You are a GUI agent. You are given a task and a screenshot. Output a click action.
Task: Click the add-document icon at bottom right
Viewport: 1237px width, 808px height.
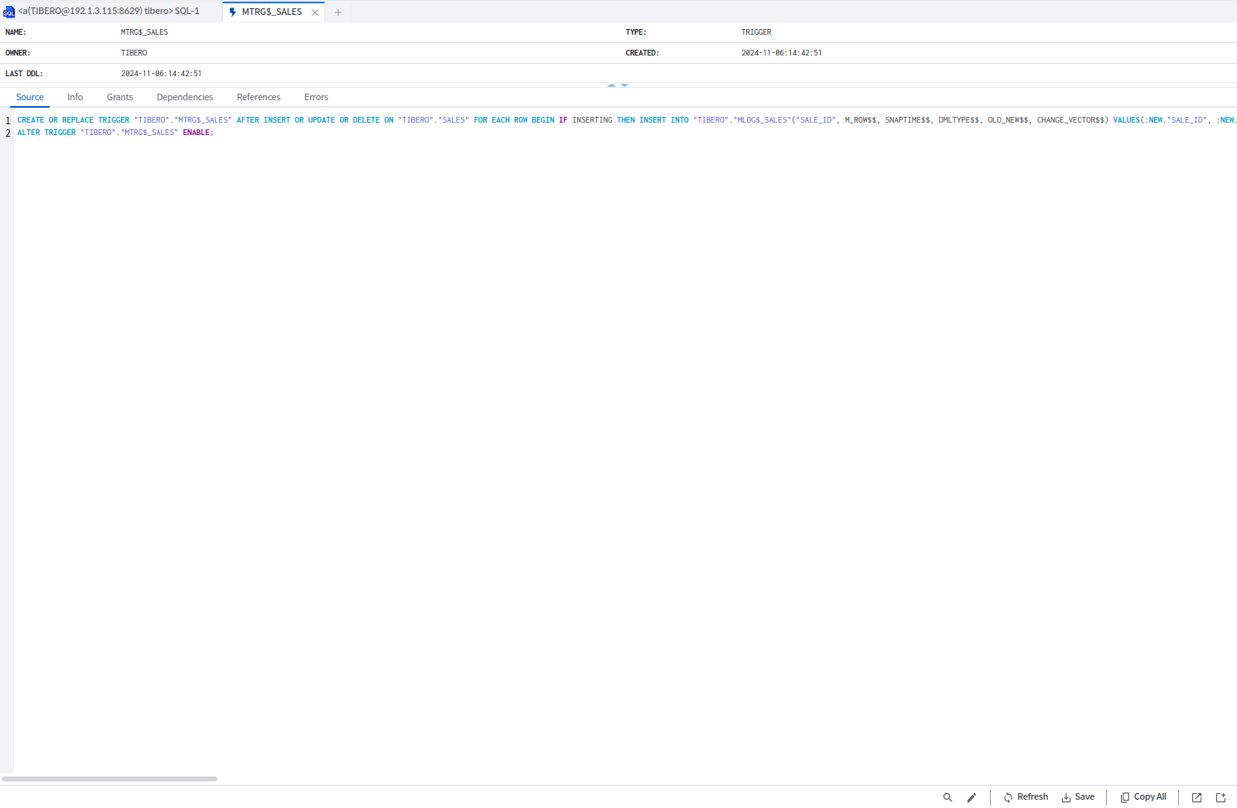click(1220, 797)
